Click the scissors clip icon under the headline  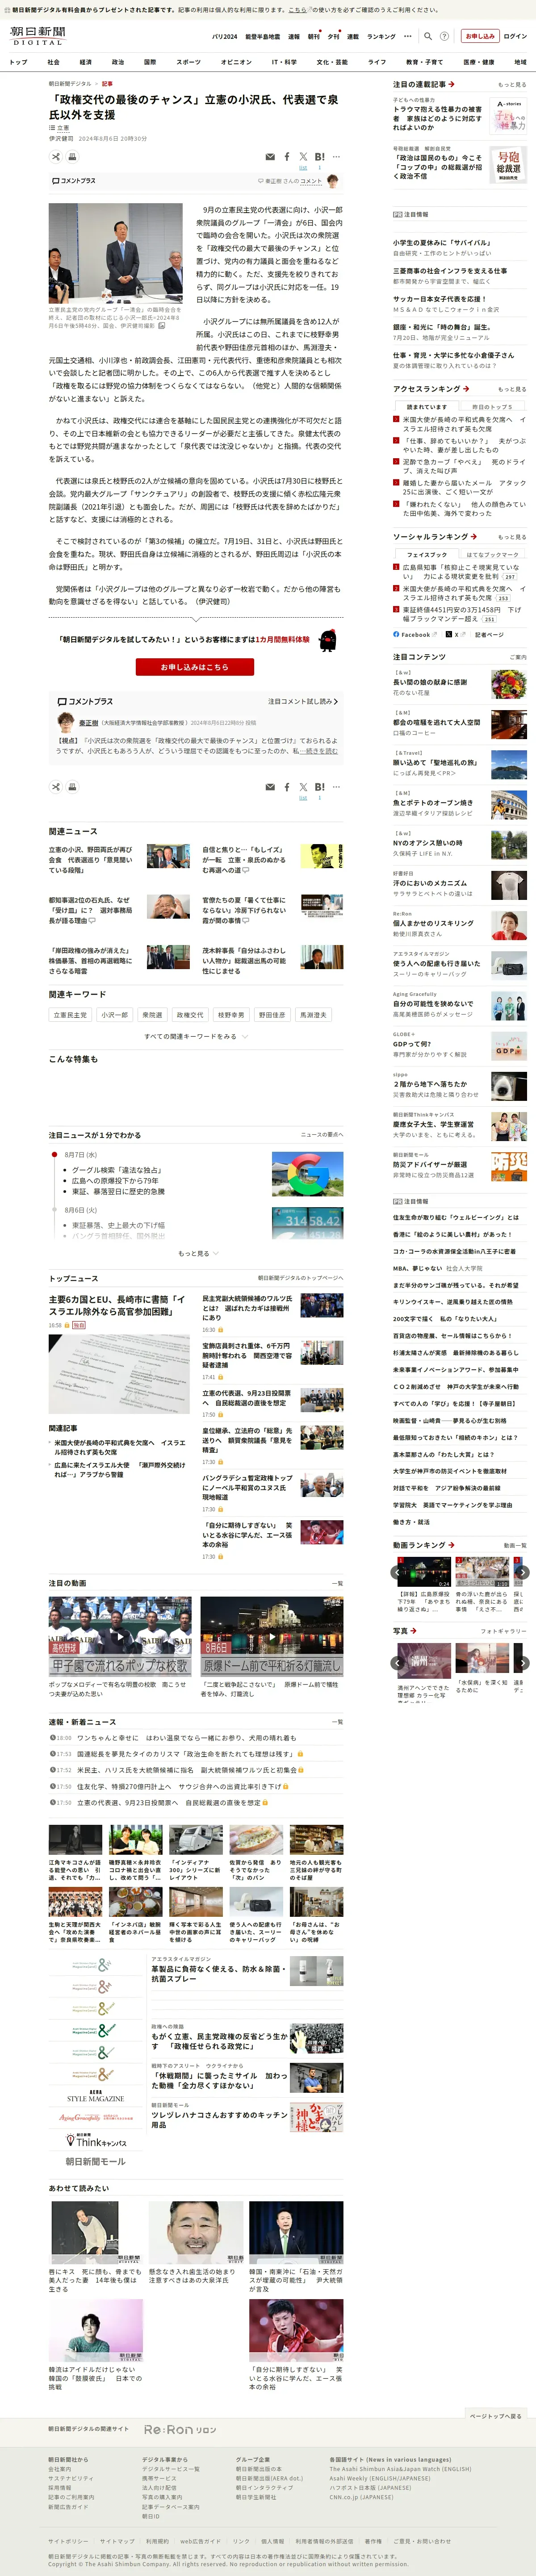(56, 157)
